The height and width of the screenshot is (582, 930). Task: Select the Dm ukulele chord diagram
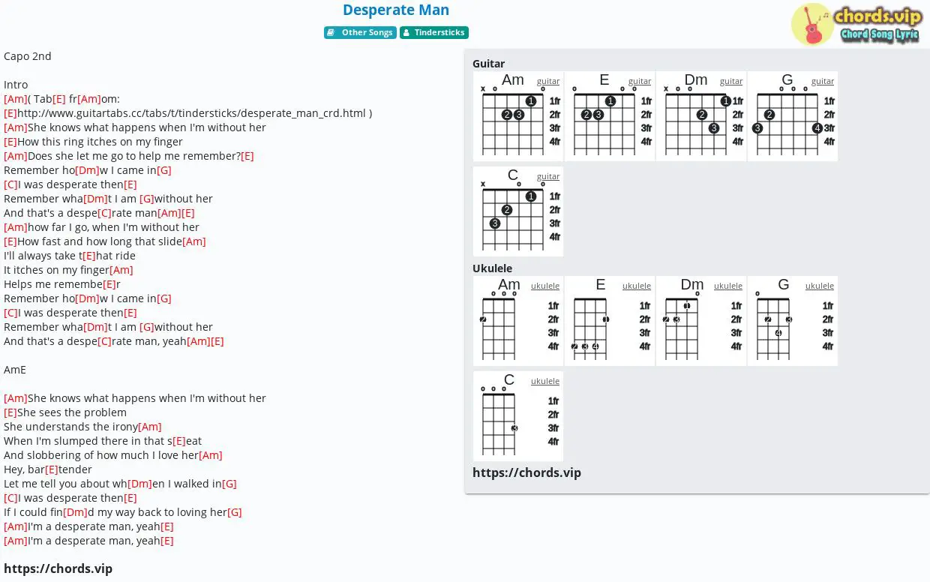point(701,321)
